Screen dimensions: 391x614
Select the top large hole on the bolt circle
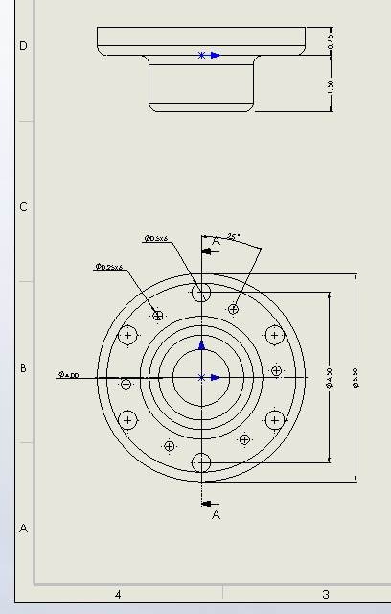click(201, 292)
